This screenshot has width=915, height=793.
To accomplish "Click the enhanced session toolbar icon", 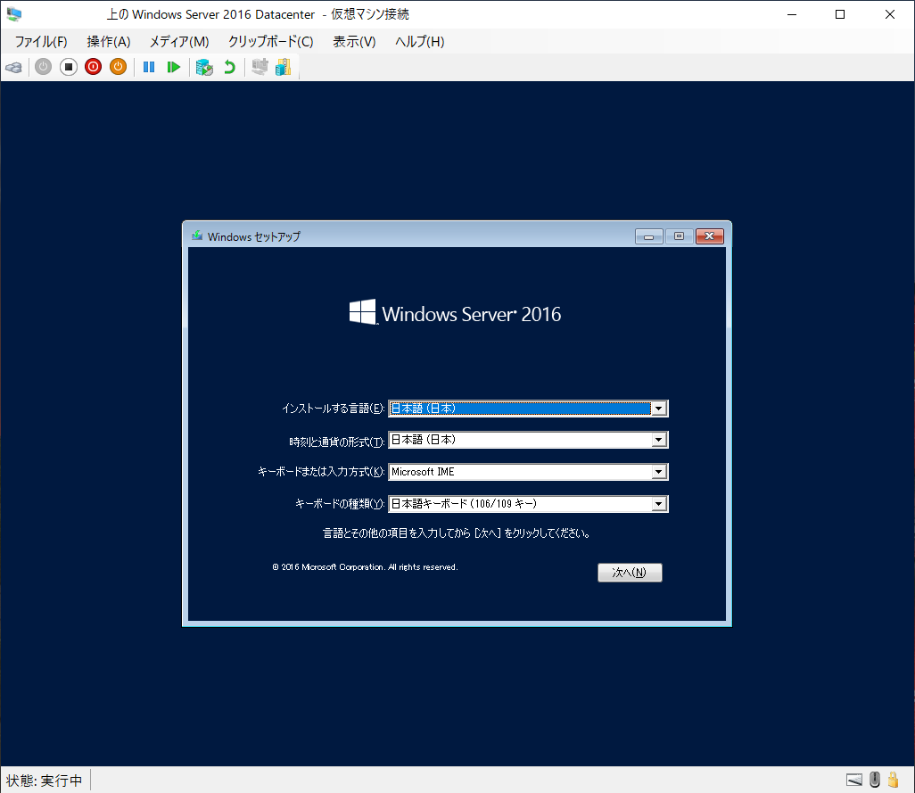I will 260,67.
